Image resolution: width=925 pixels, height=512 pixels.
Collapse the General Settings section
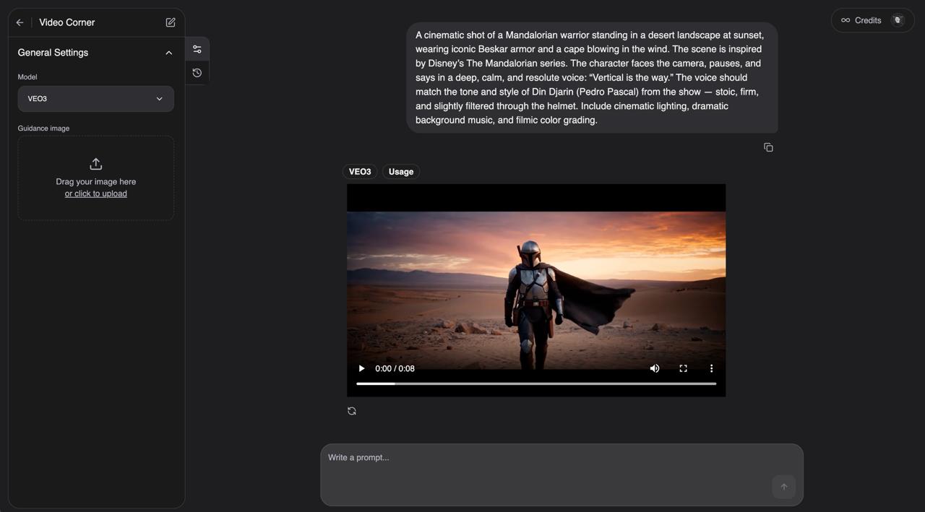click(169, 53)
